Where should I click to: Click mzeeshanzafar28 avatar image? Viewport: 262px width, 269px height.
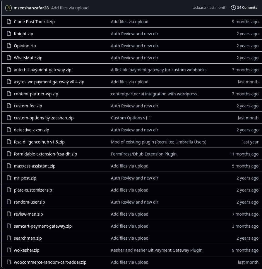pyautogui.click(x=8, y=8)
